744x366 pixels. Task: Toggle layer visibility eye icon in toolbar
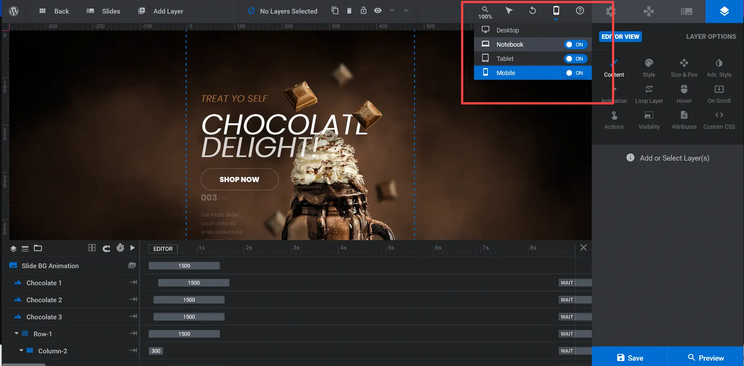click(378, 11)
